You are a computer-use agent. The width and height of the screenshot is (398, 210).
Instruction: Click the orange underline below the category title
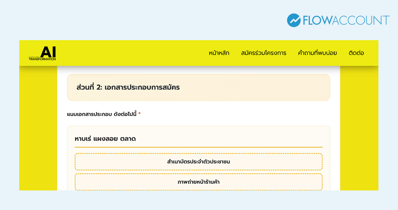coord(199,147)
